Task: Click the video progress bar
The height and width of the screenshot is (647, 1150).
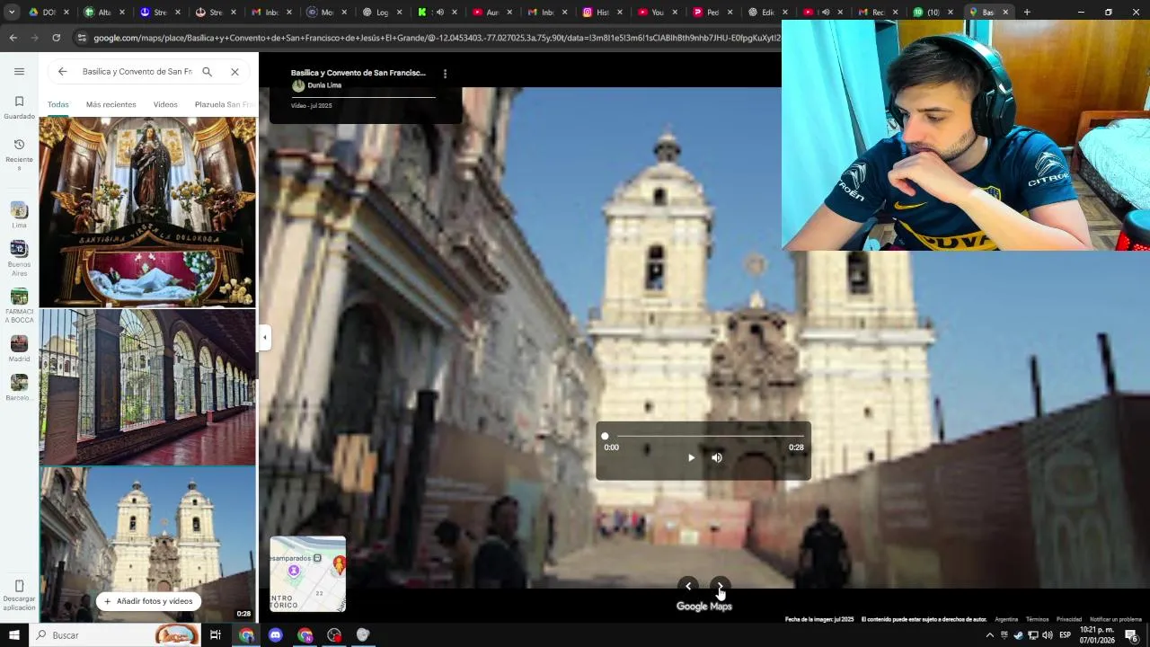Action: [703, 436]
